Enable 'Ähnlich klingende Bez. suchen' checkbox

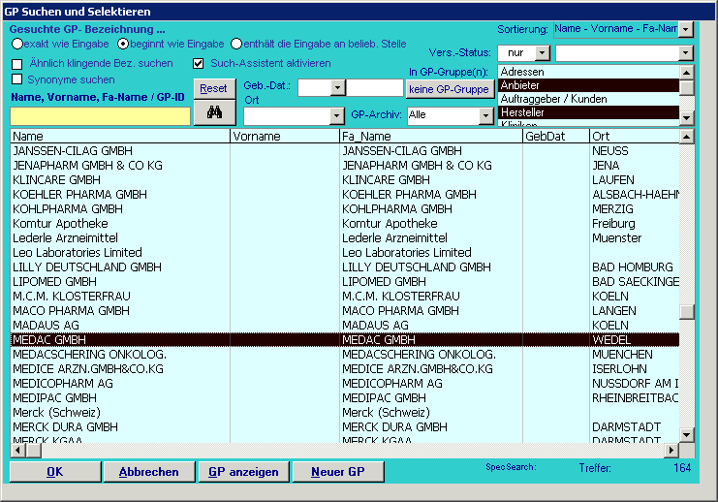point(16,64)
